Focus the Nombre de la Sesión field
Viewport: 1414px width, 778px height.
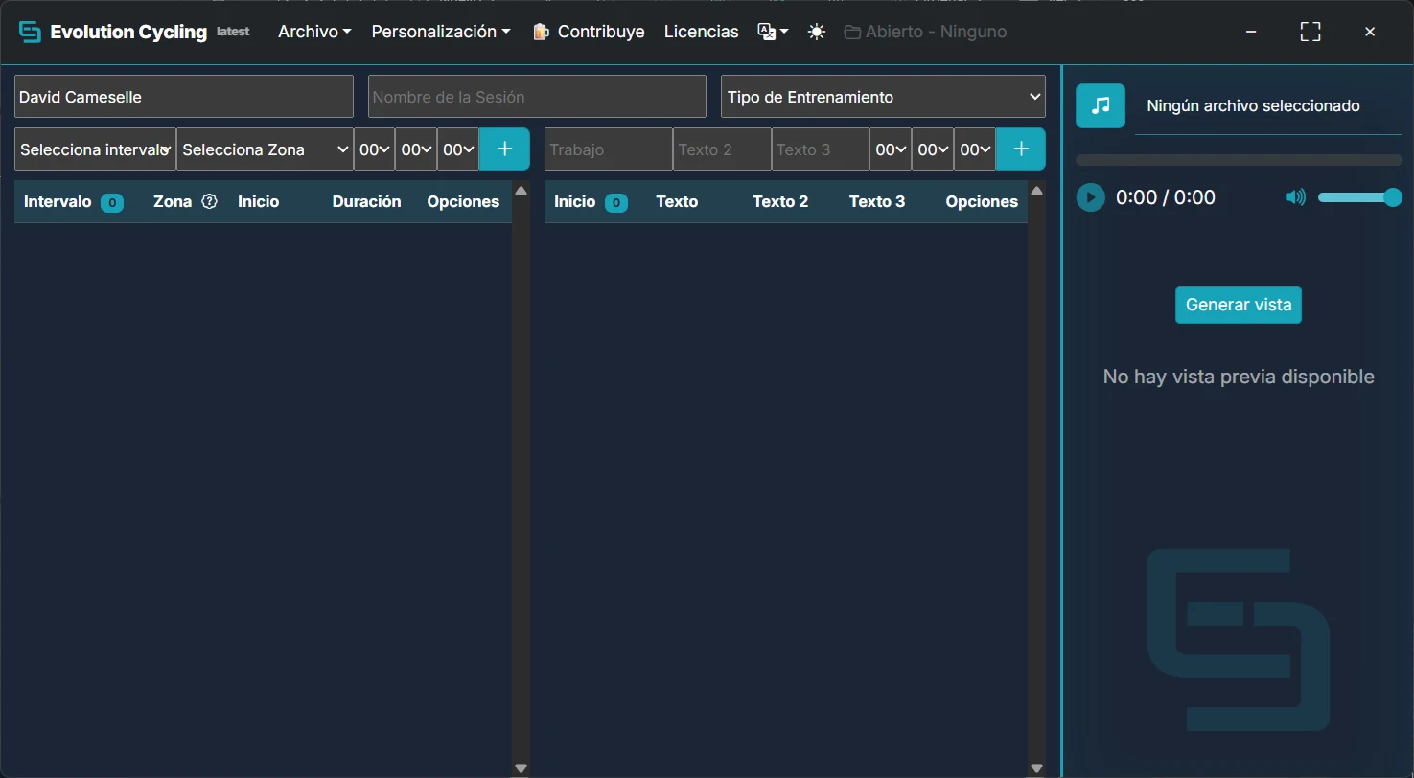point(537,97)
